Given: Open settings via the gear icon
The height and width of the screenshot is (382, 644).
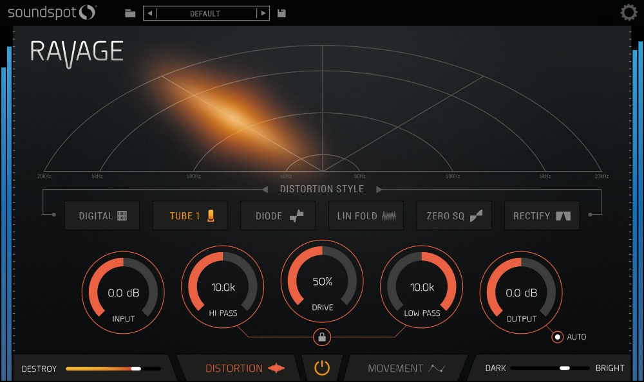Looking at the screenshot, I should coord(629,12).
